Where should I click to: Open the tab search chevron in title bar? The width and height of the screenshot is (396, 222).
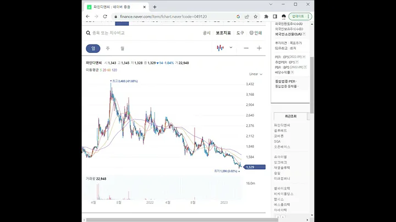pyautogui.click(x=271, y=4)
